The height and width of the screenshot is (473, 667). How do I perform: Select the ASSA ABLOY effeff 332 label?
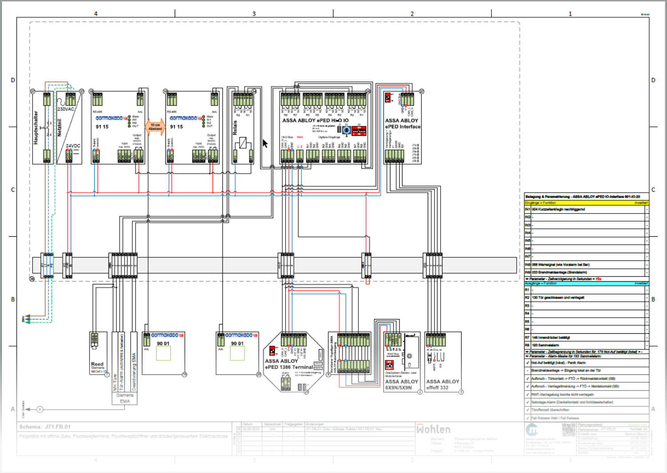(x=442, y=384)
